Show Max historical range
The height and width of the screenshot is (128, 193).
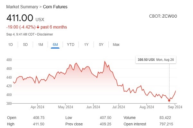[116, 44]
